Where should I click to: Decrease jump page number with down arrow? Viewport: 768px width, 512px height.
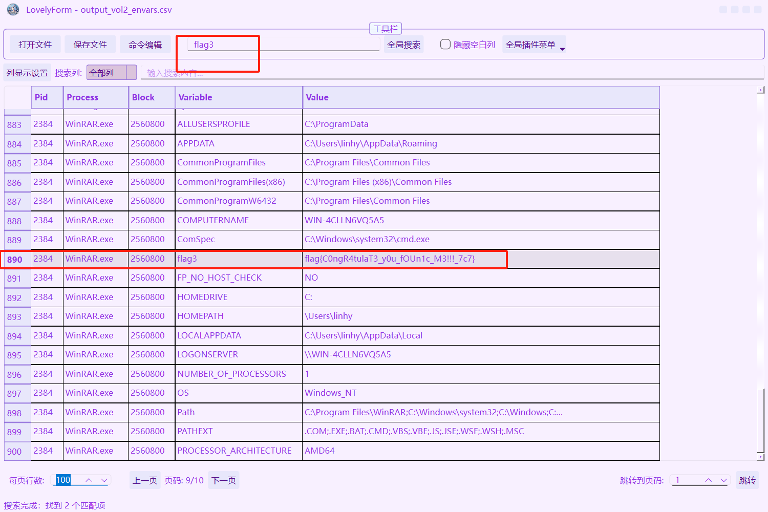tap(724, 480)
